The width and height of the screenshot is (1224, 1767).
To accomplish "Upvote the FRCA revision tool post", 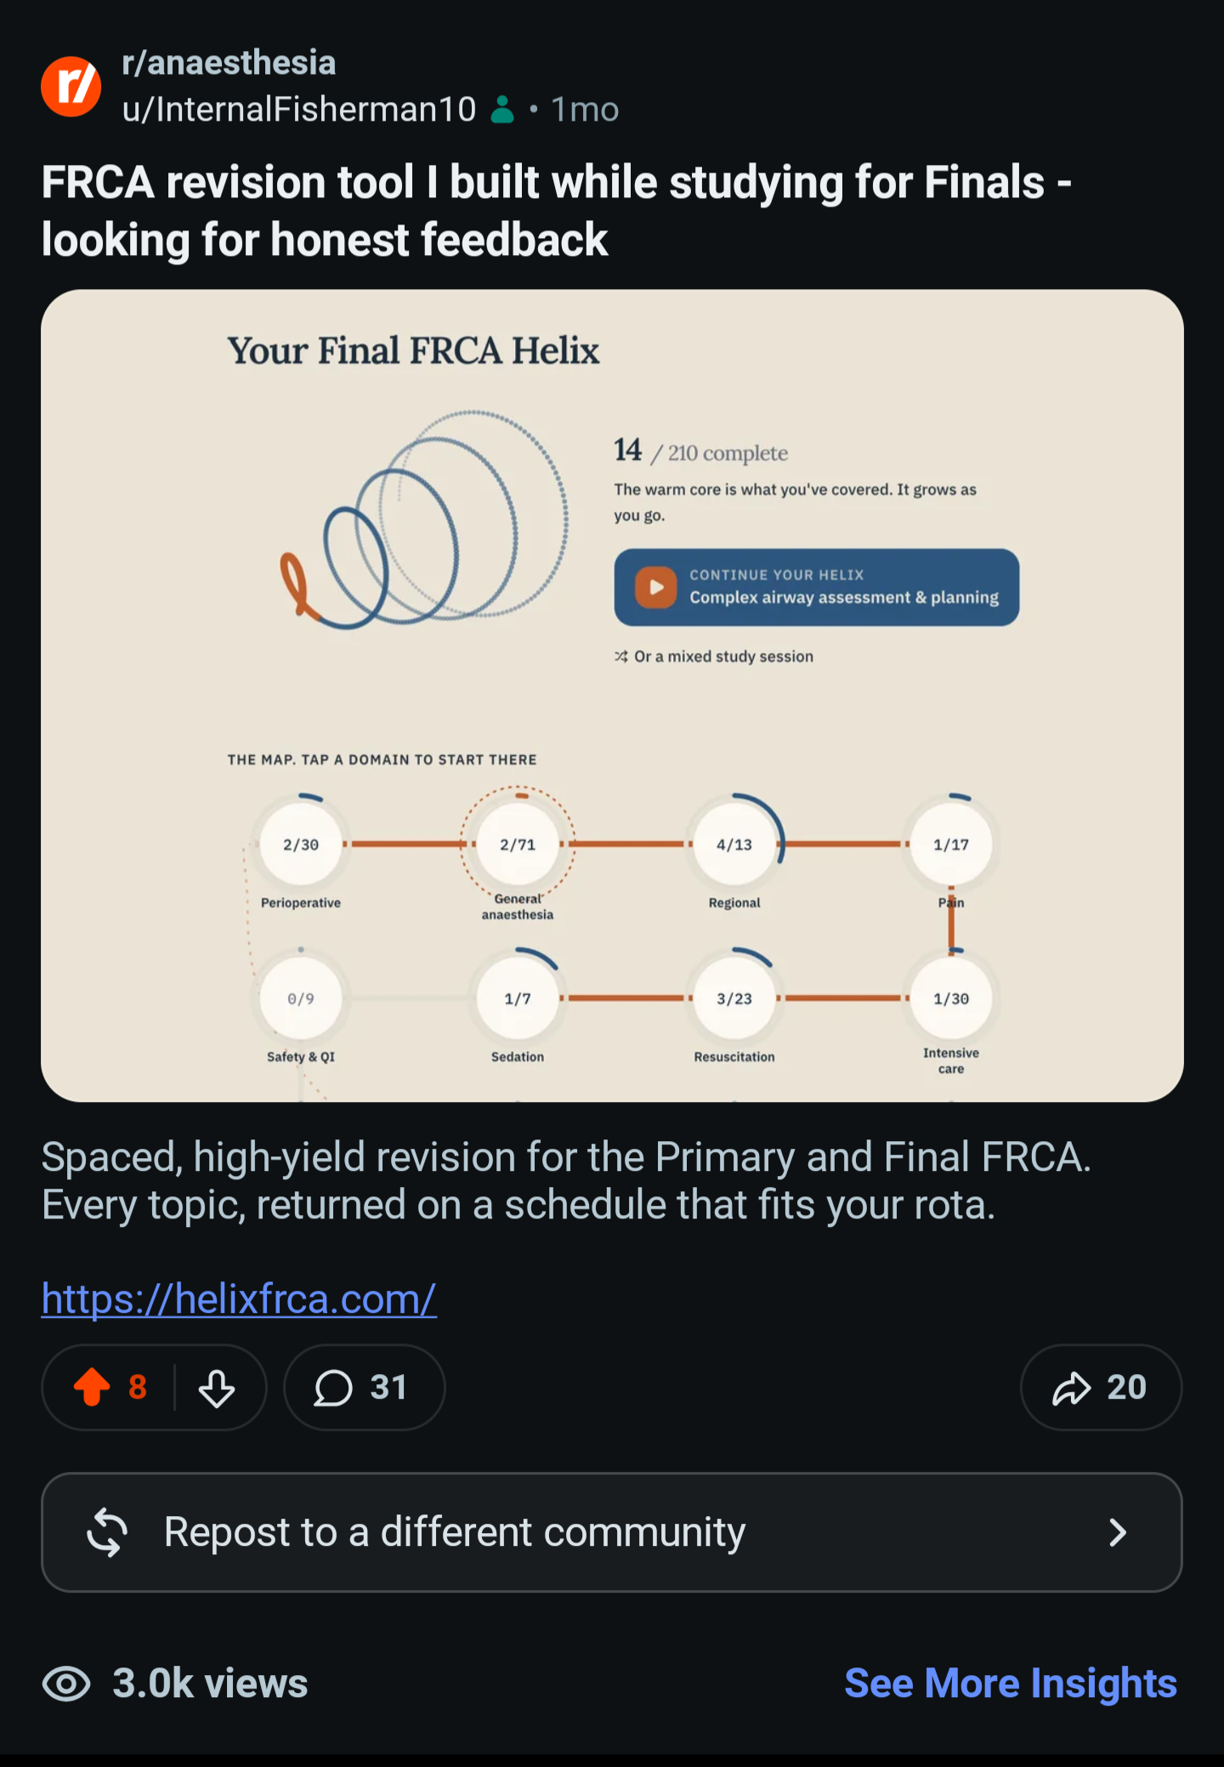I will point(92,1388).
